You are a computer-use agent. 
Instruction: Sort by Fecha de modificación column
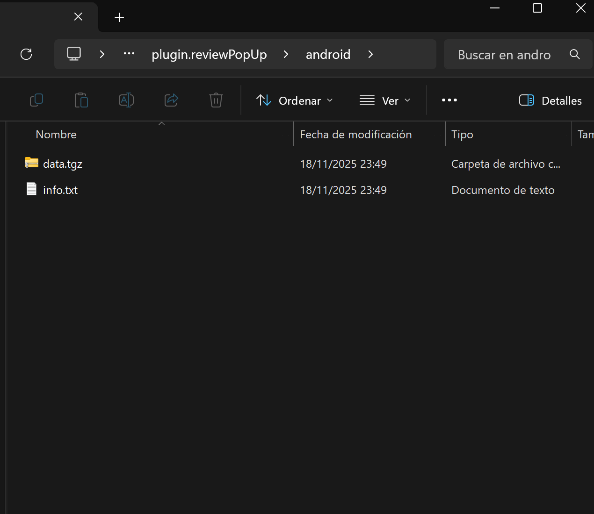coord(355,135)
